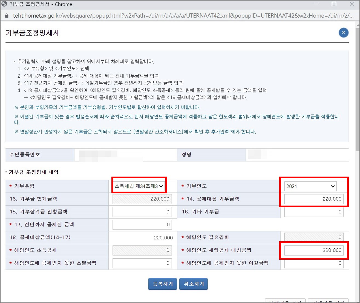Click the 성명 label
This screenshot has width=360, height=303.
tap(187, 154)
